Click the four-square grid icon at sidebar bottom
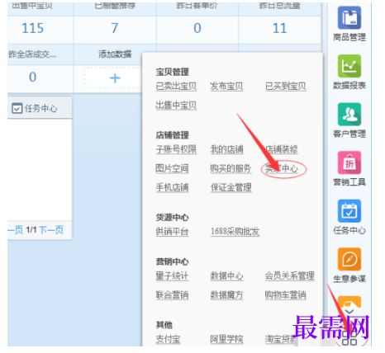Image resolution: width=385 pixels, height=353 pixels. coord(349,338)
